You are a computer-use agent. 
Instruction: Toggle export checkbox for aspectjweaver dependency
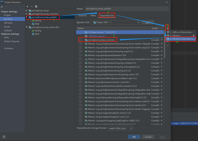[x=80, y=55]
